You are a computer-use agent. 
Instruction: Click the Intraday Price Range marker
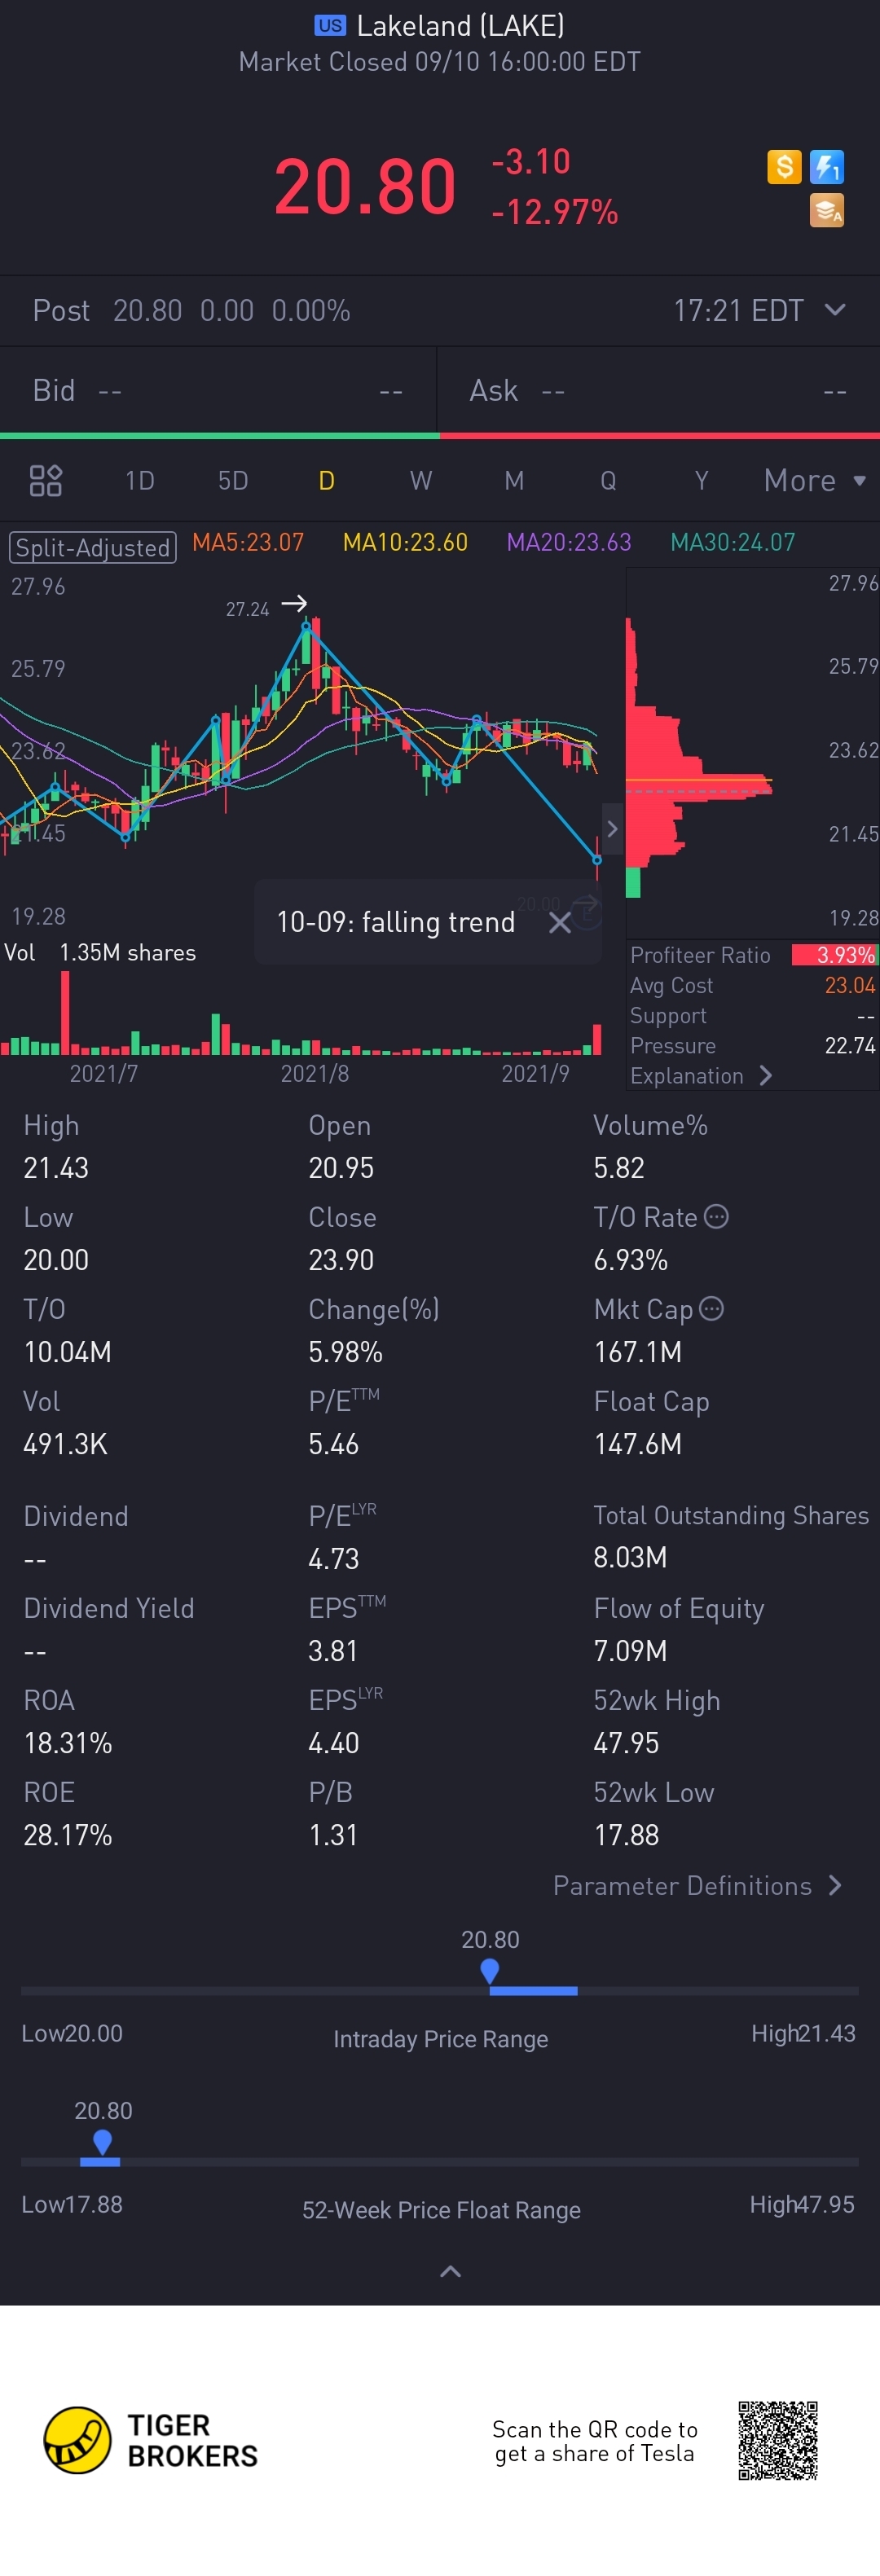tap(489, 1971)
